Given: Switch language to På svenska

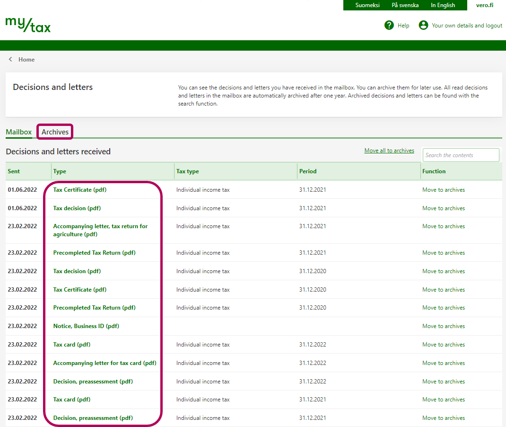Looking at the screenshot, I should (x=405, y=5).
